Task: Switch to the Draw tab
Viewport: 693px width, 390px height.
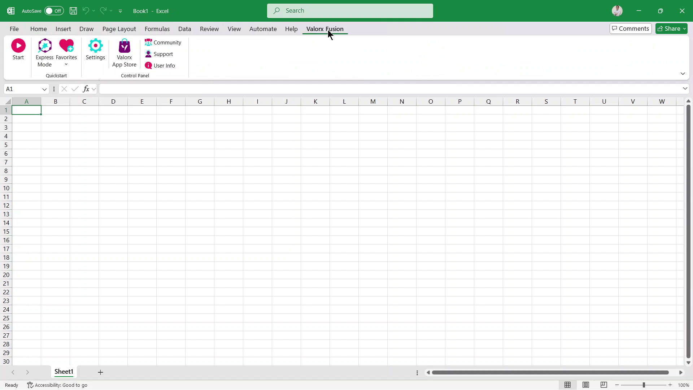Action: click(x=86, y=29)
